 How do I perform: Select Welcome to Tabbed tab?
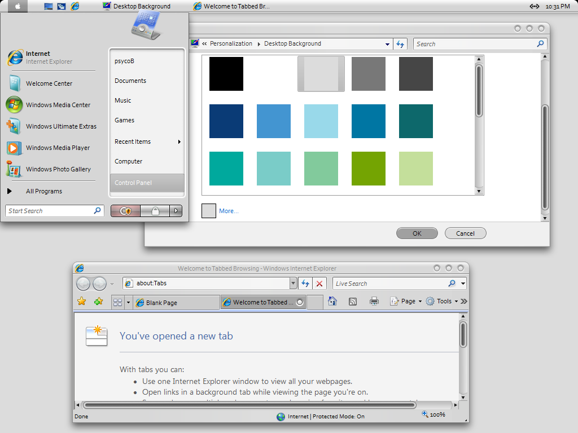263,302
